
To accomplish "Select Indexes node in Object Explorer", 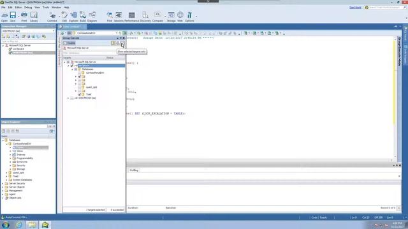I will (x=21, y=155).
